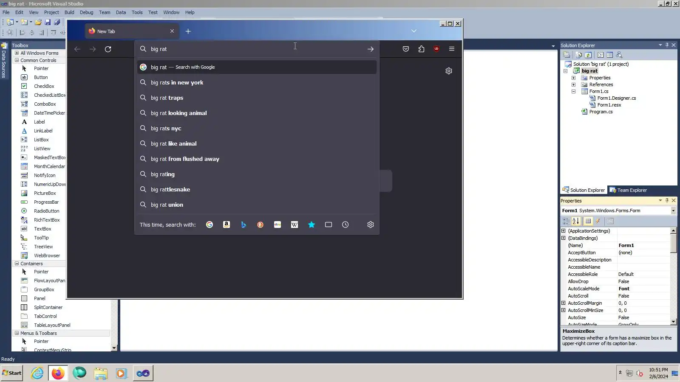Open the Firefox list all tabs chevron
Screen dimensions: 680x382
point(414,31)
